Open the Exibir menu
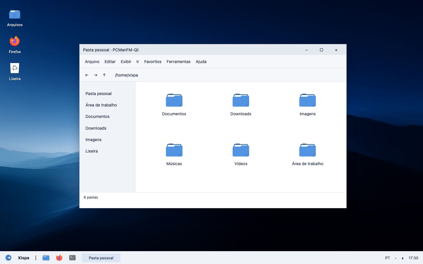Screen dimensions: 423x264 [126, 62]
